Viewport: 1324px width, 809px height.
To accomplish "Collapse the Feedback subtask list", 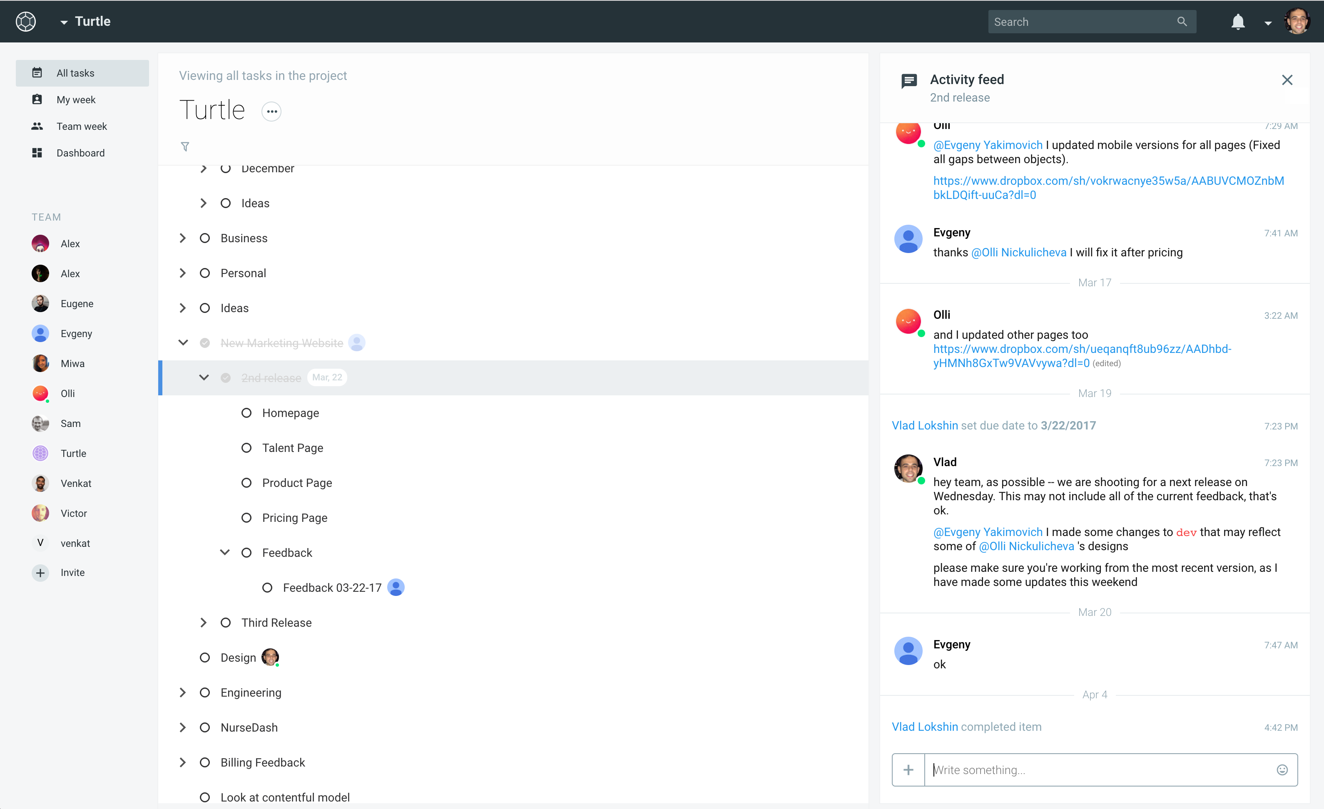I will 225,553.
